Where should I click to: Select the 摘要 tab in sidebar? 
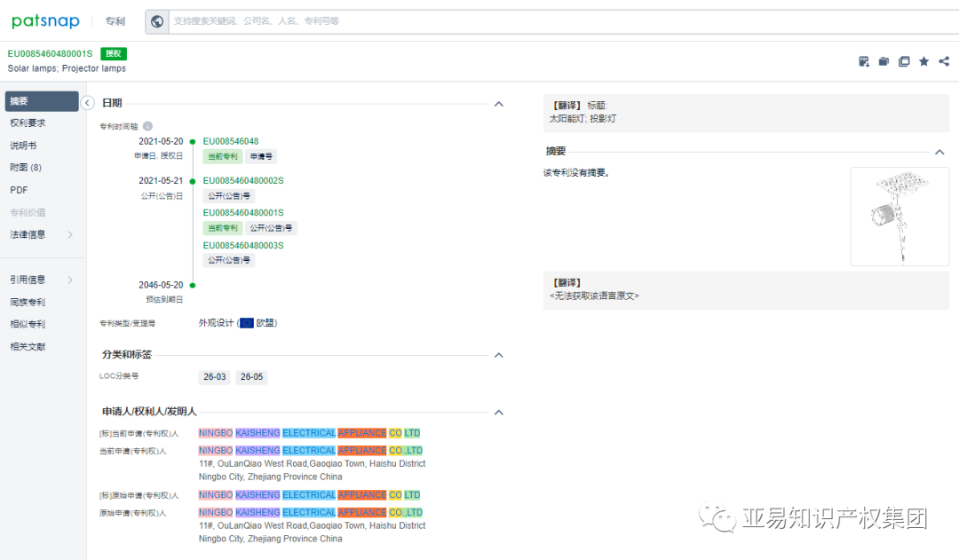point(42,101)
